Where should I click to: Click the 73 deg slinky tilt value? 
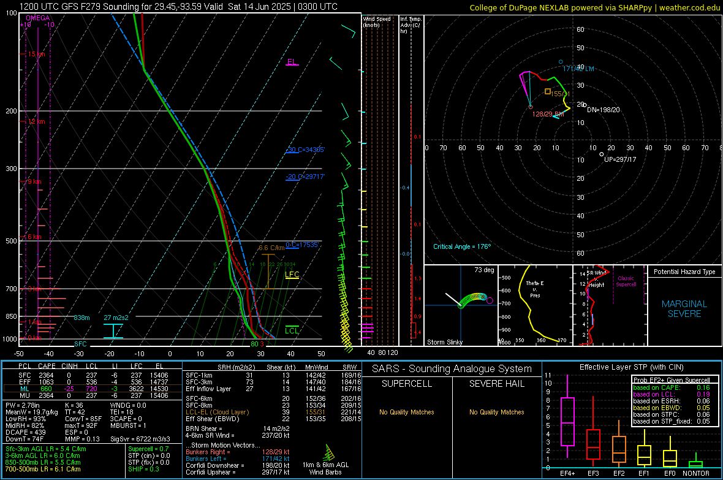click(x=484, y=270)
